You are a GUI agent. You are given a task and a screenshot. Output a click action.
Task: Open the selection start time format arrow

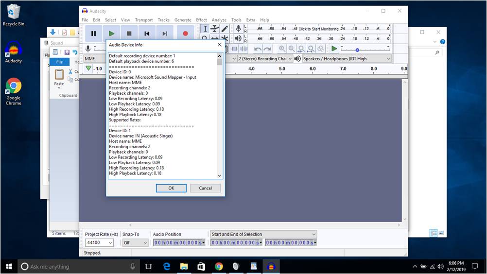tap(261, 242)
